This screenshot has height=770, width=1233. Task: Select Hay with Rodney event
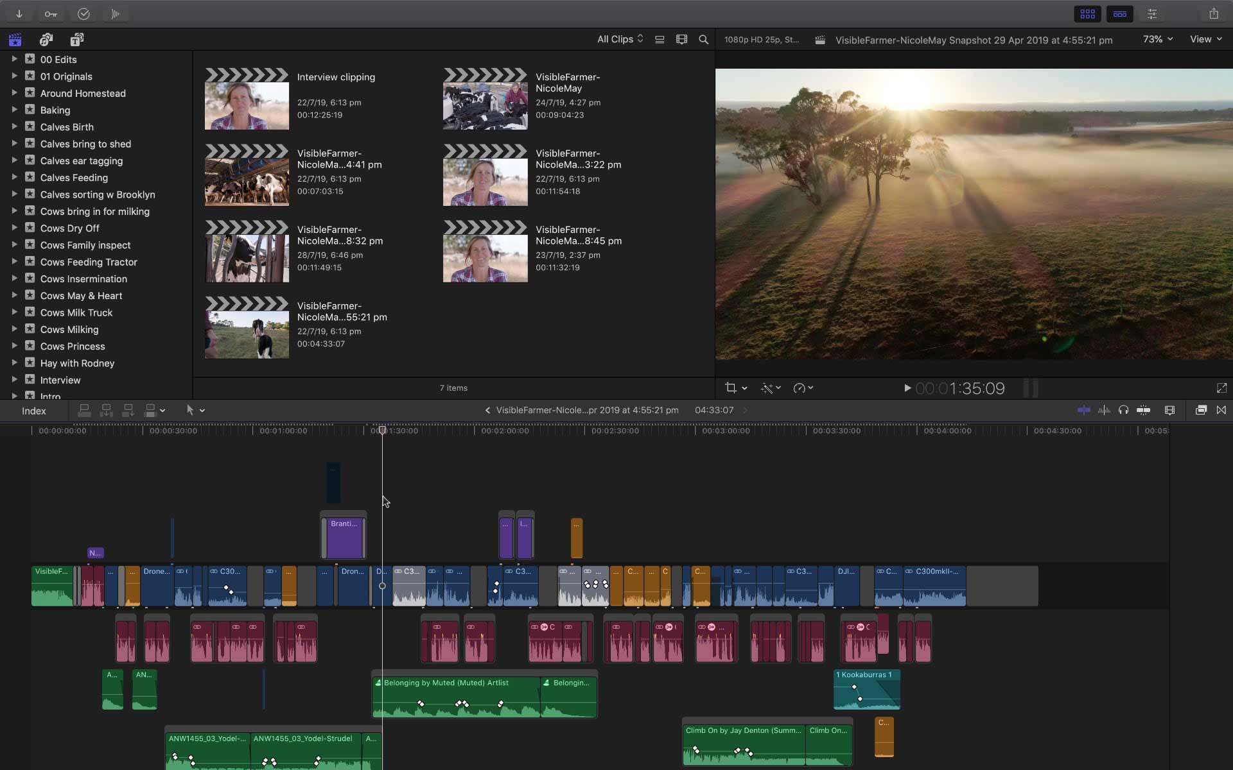(x=77, y=363)
